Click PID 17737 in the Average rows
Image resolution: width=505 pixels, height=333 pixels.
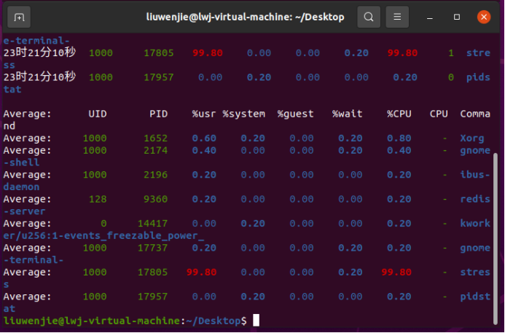[x=152, y=248]
